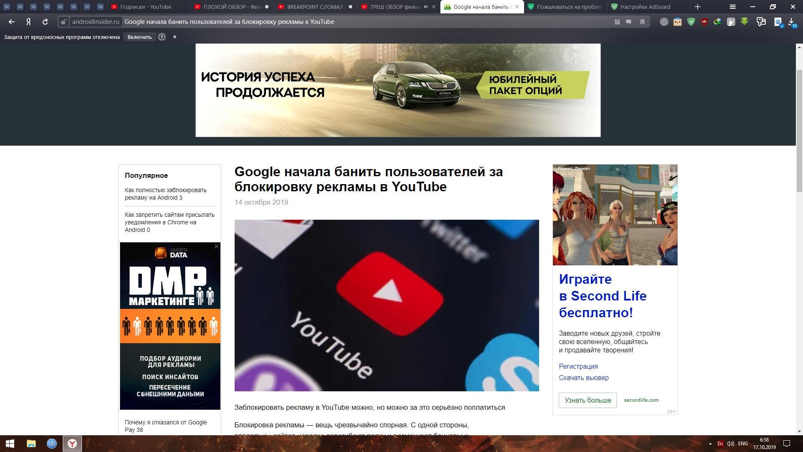Click the Включить protection button
803x452 pixels.
140,37
